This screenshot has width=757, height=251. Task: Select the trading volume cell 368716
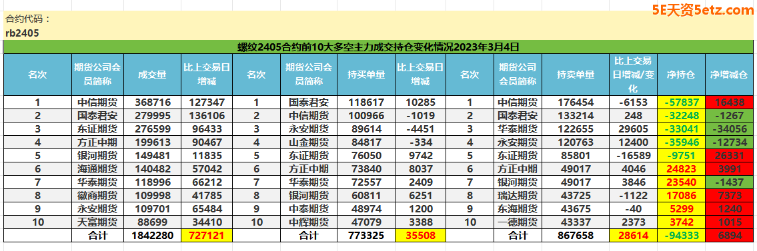[x=153, y=103]
